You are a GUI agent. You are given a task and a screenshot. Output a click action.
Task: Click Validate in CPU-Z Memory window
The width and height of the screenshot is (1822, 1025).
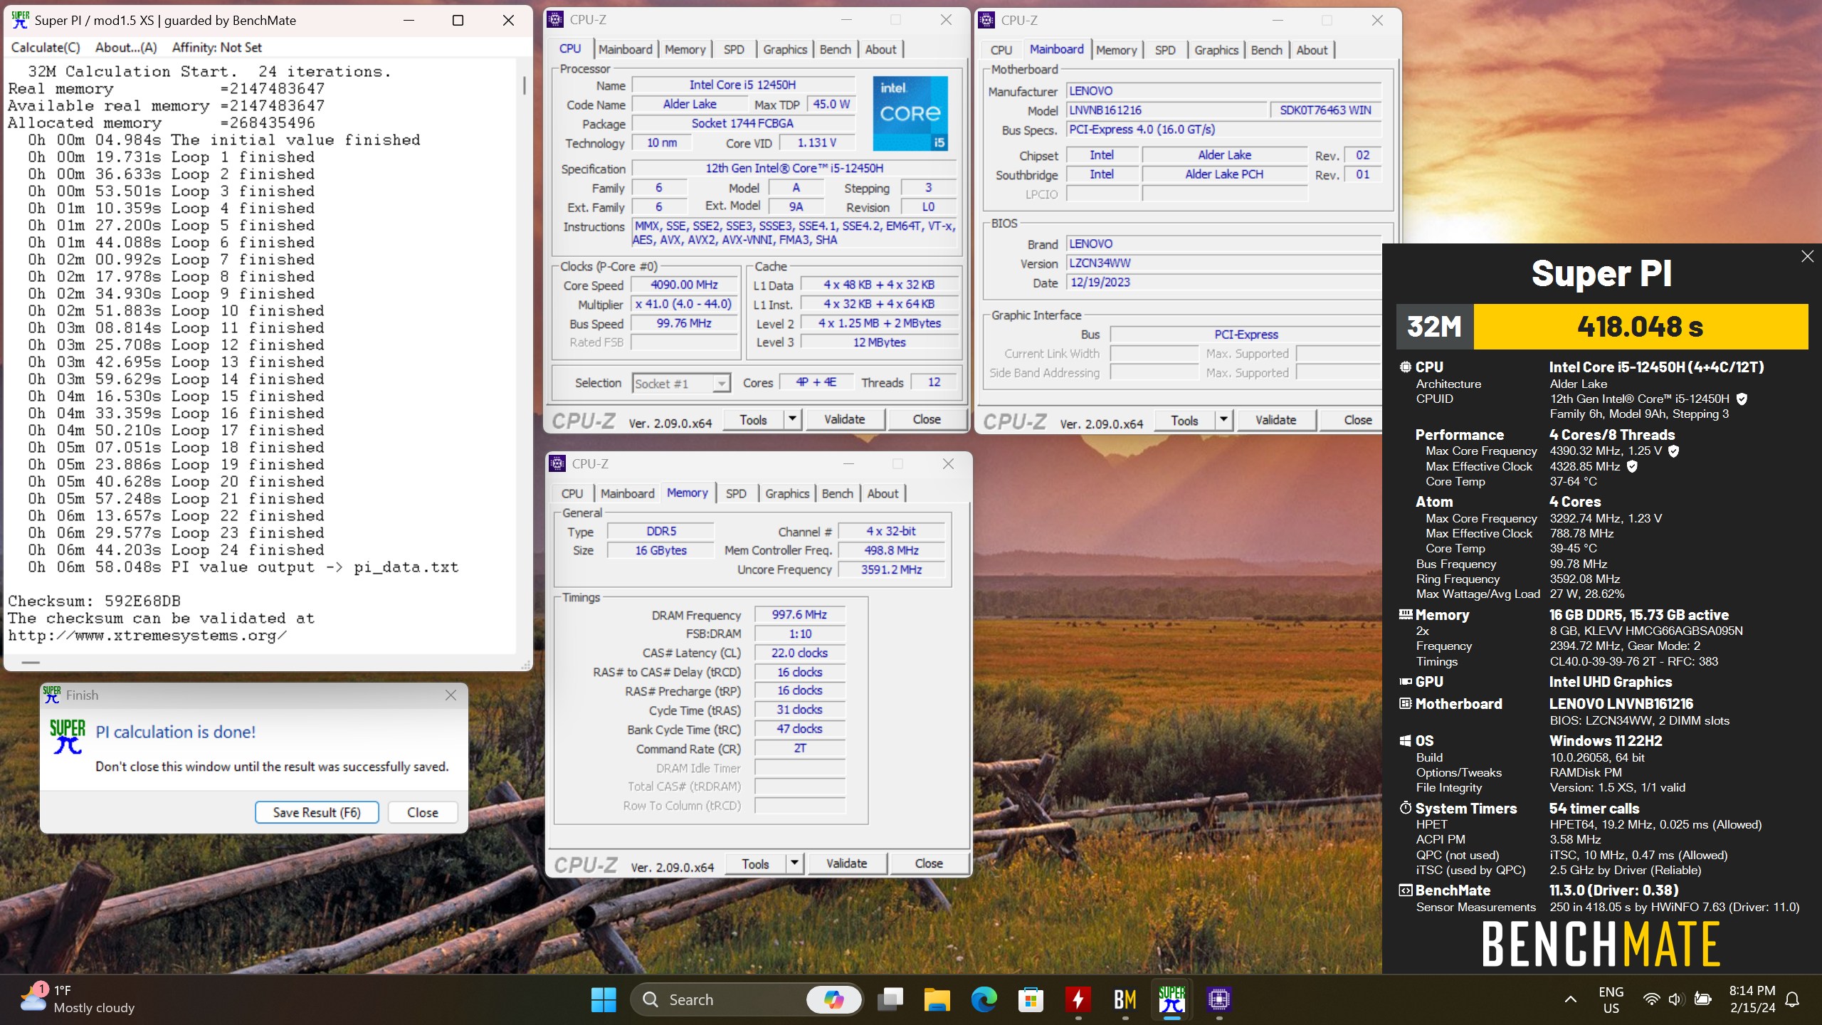click(846, 863)
